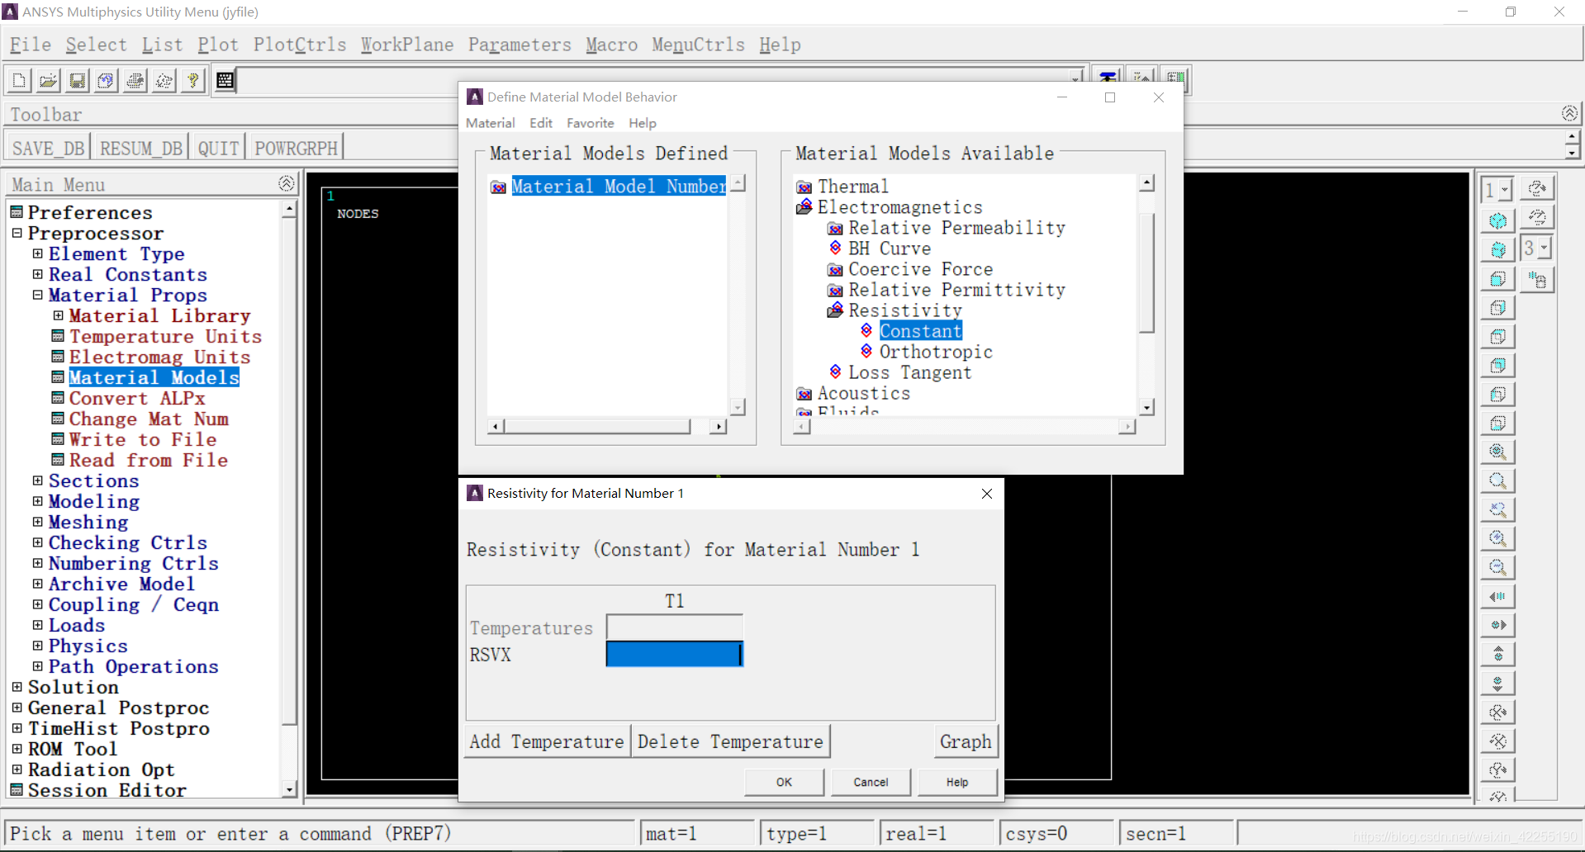Click the pan model up arrow icon

pyautogui.click(x=1497, y=654)
